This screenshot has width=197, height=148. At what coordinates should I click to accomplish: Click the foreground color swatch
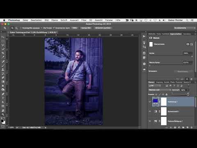coord(2,121)
